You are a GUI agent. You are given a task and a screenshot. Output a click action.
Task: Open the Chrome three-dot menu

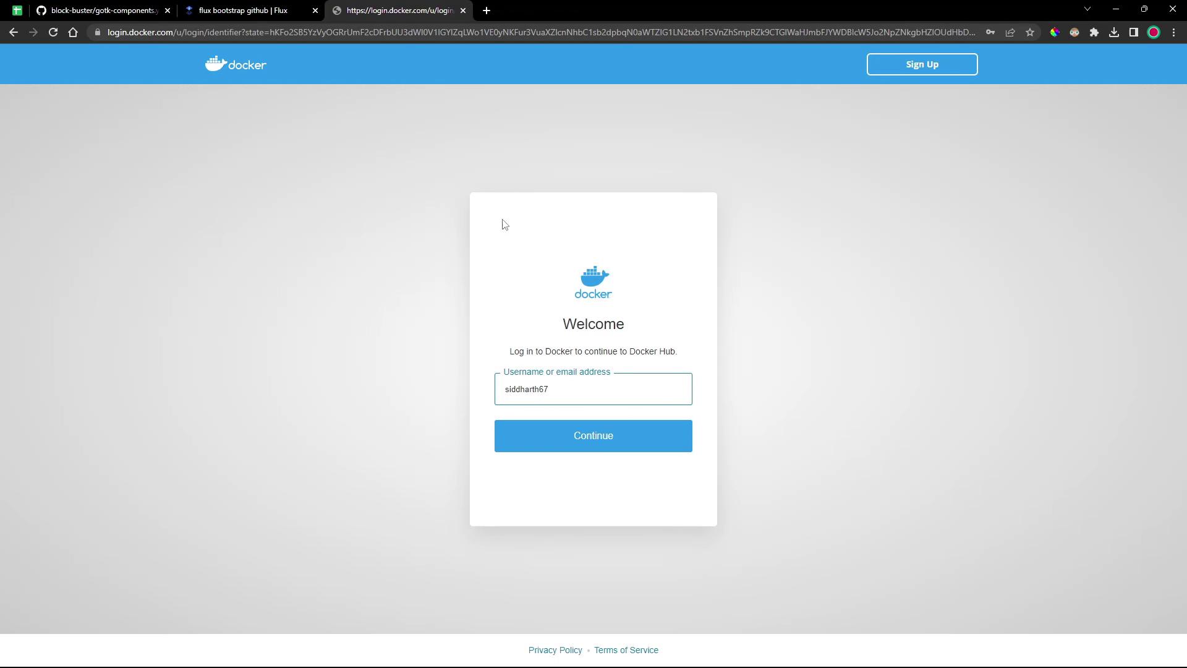point(1173,32)
